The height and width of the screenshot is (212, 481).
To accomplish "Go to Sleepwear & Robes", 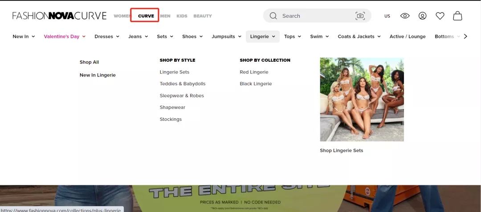I will 182,96.
